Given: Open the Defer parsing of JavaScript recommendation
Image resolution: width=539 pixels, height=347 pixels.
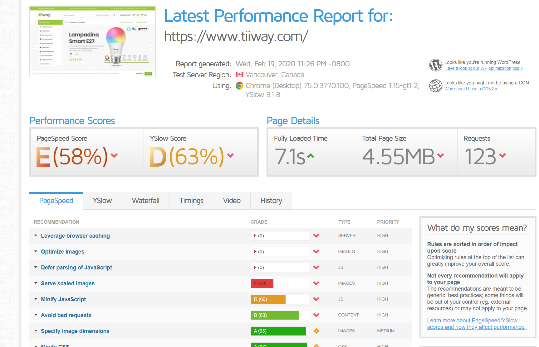Looking at the screenshot, I should 76,268.
